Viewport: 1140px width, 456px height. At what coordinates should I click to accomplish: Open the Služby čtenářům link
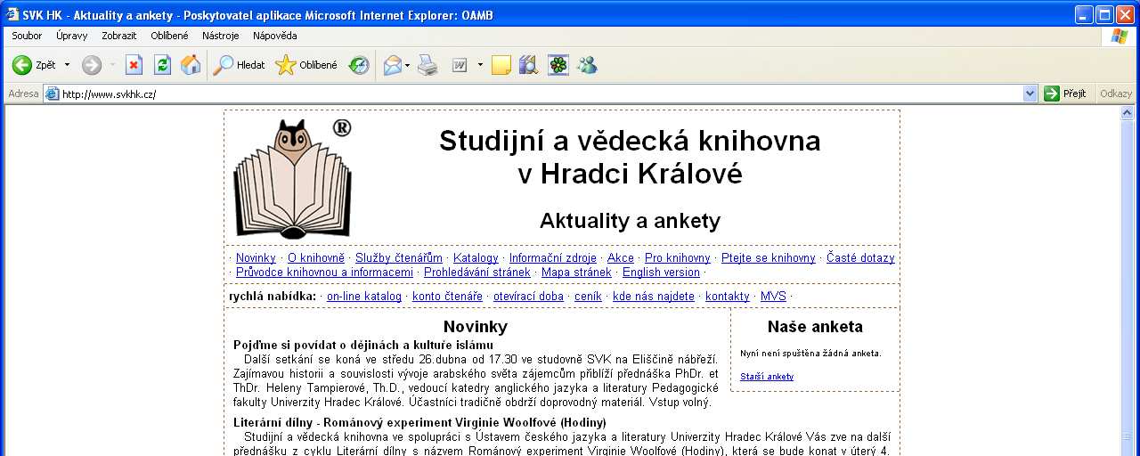point(399,258)
